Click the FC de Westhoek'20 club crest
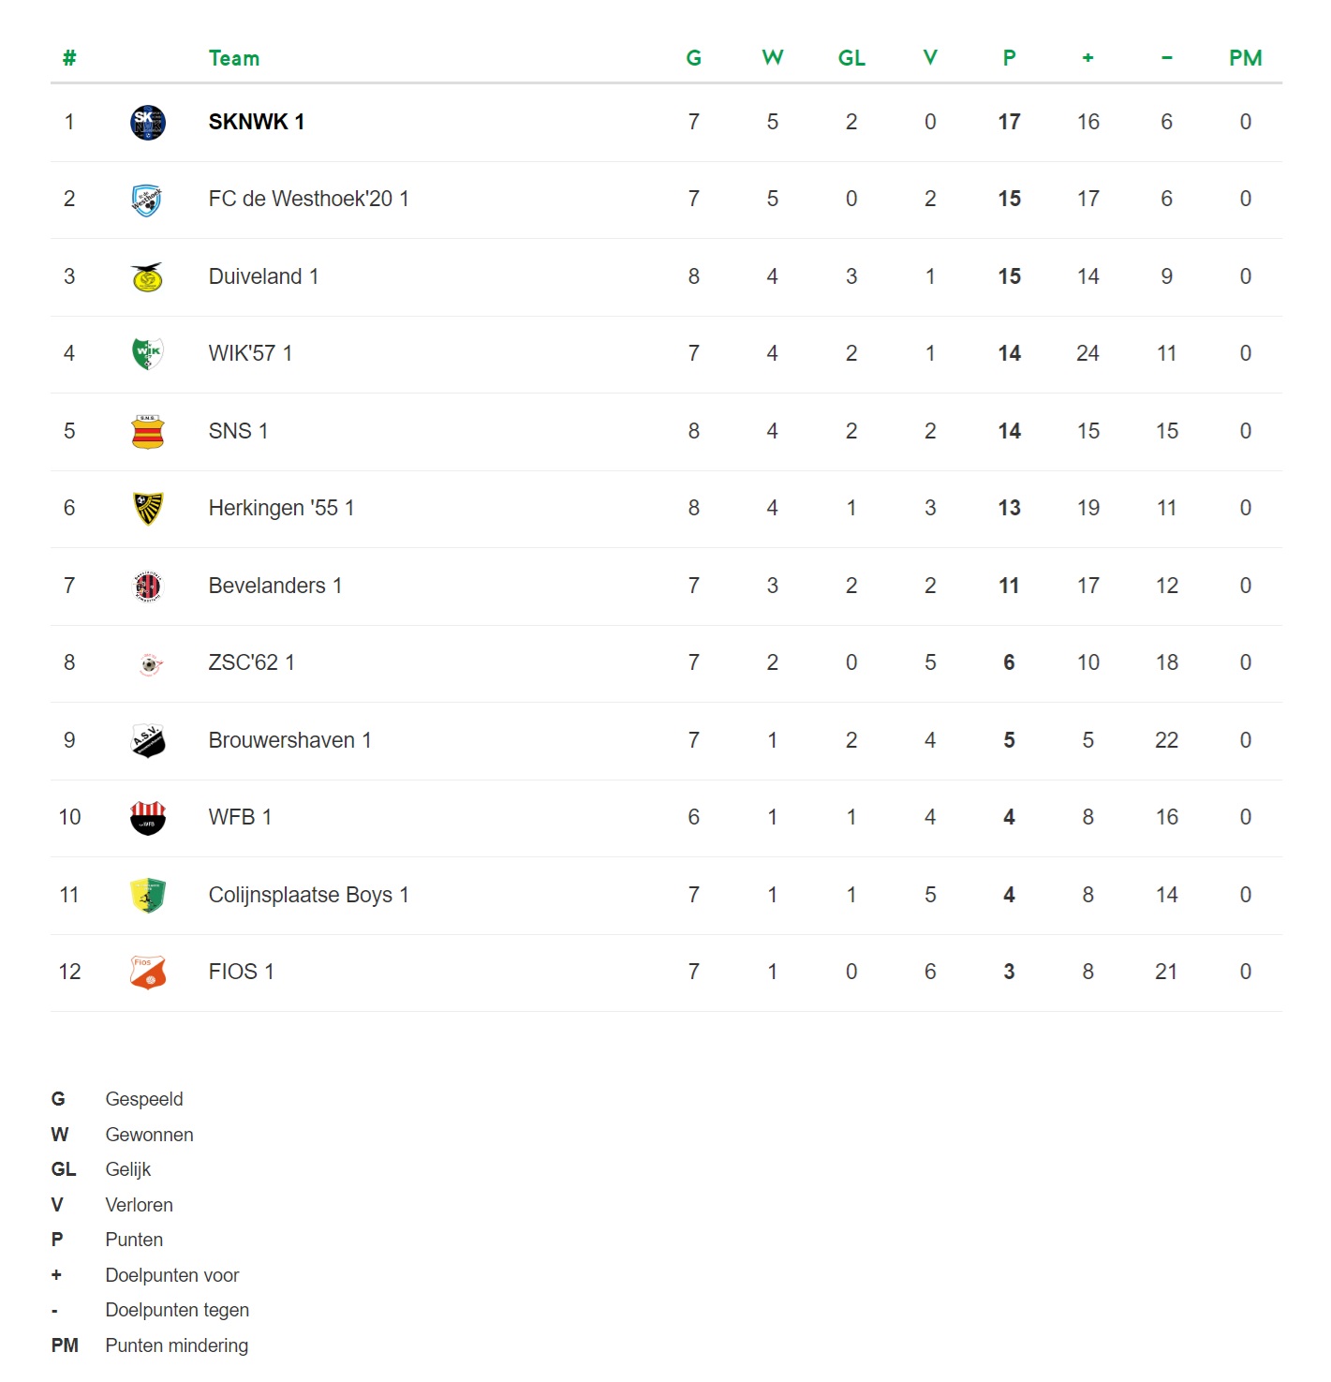Viewport: 1331px width, 1382px height. [x=147, y=200]
